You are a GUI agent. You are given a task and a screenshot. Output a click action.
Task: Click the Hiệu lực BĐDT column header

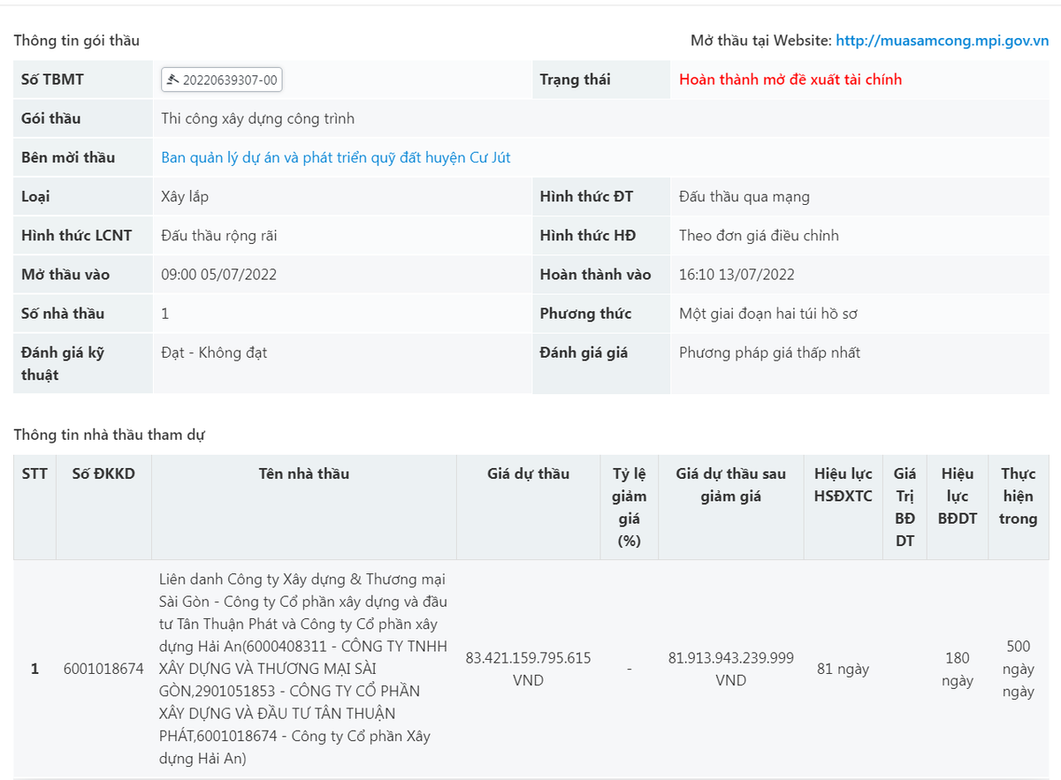957,496
